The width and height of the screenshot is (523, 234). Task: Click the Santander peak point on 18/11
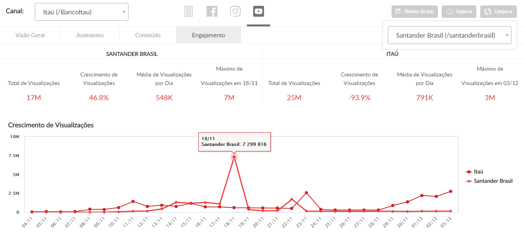[234, 157]
